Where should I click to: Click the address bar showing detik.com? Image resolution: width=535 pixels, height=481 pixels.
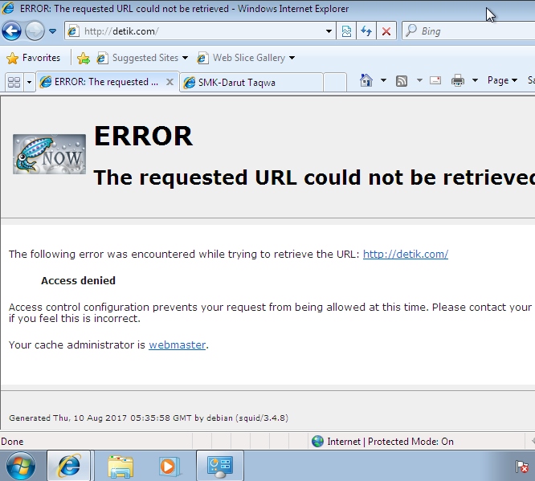pyautogui.click(x=199, y=31)
